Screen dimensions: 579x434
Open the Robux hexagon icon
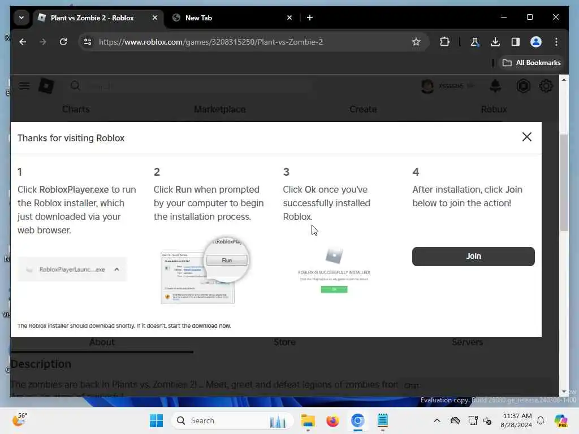523,86
